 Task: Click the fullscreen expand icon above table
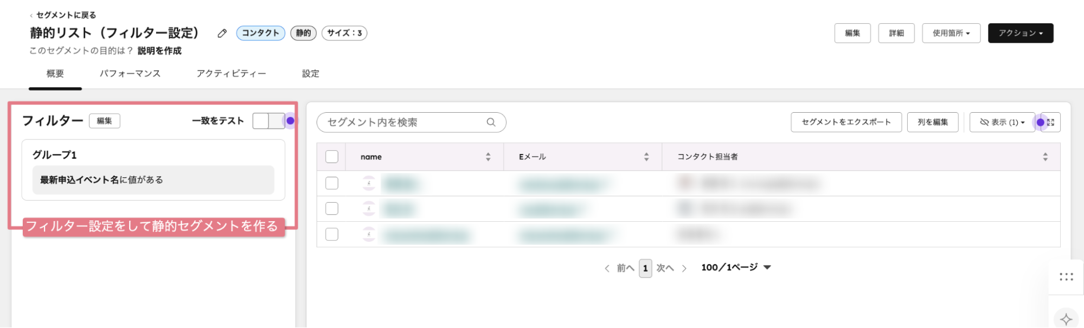point(1051,123)
